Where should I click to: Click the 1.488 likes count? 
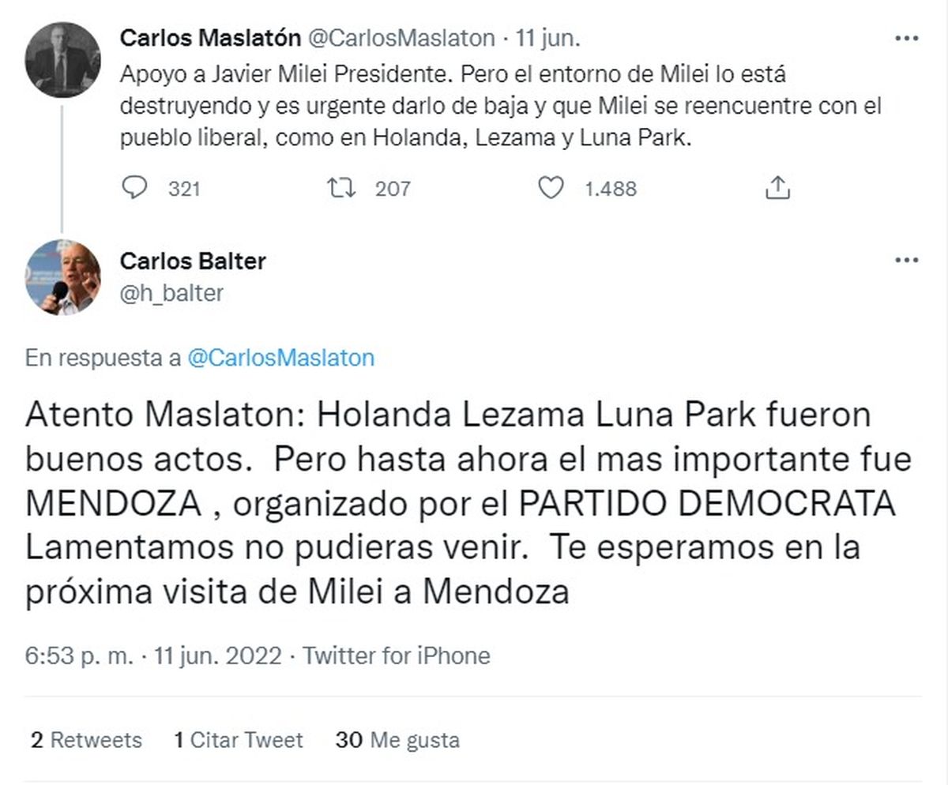coord(609,189)
